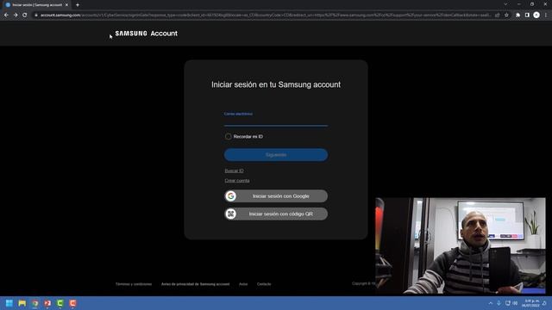Click the browser forward arrow
Viewport: 552px width, 310px height.
(x=16, y=15)
